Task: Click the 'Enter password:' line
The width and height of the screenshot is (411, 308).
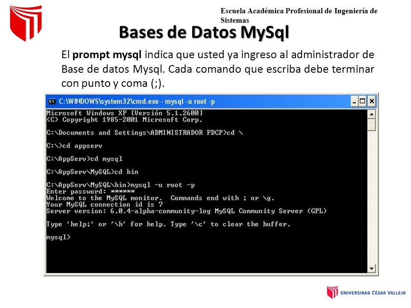Action: 90,192
